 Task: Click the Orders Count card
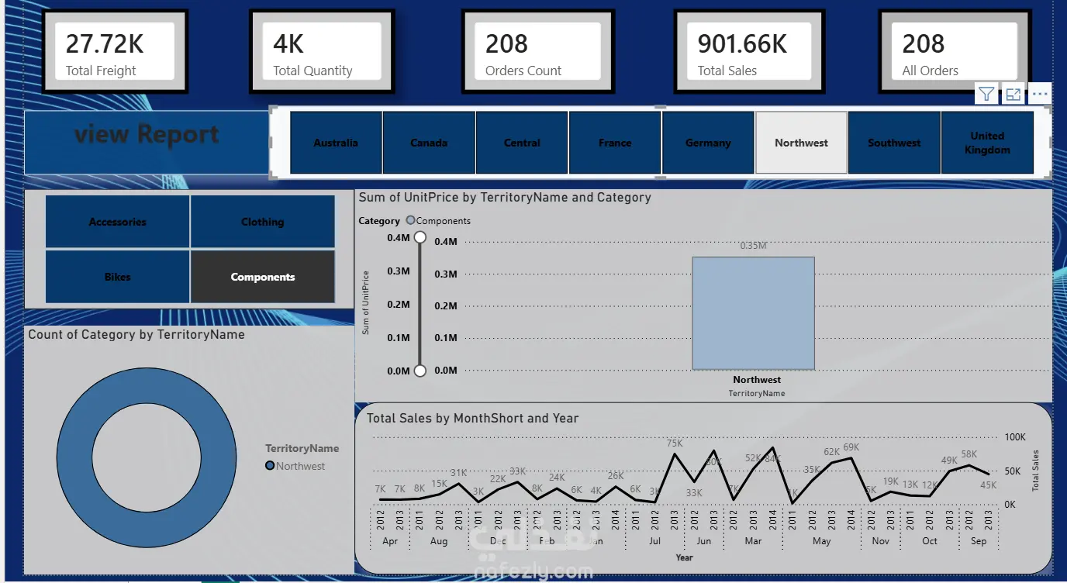coord(538,52)
